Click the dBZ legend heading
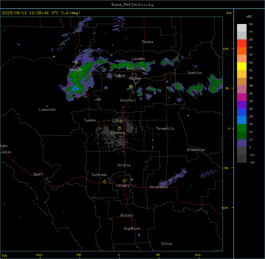The width and height of the screenshot is (265, 259). (x=249, y=16)
